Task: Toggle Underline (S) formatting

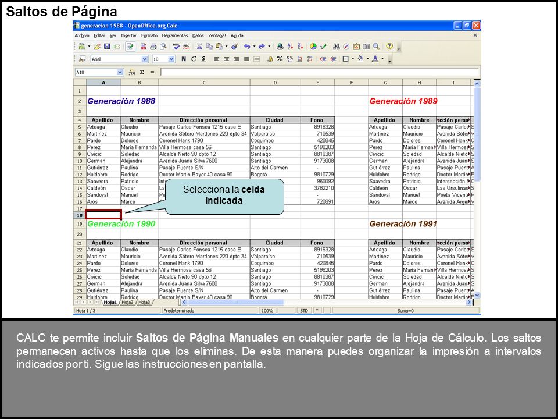Action: click(203, 59)
